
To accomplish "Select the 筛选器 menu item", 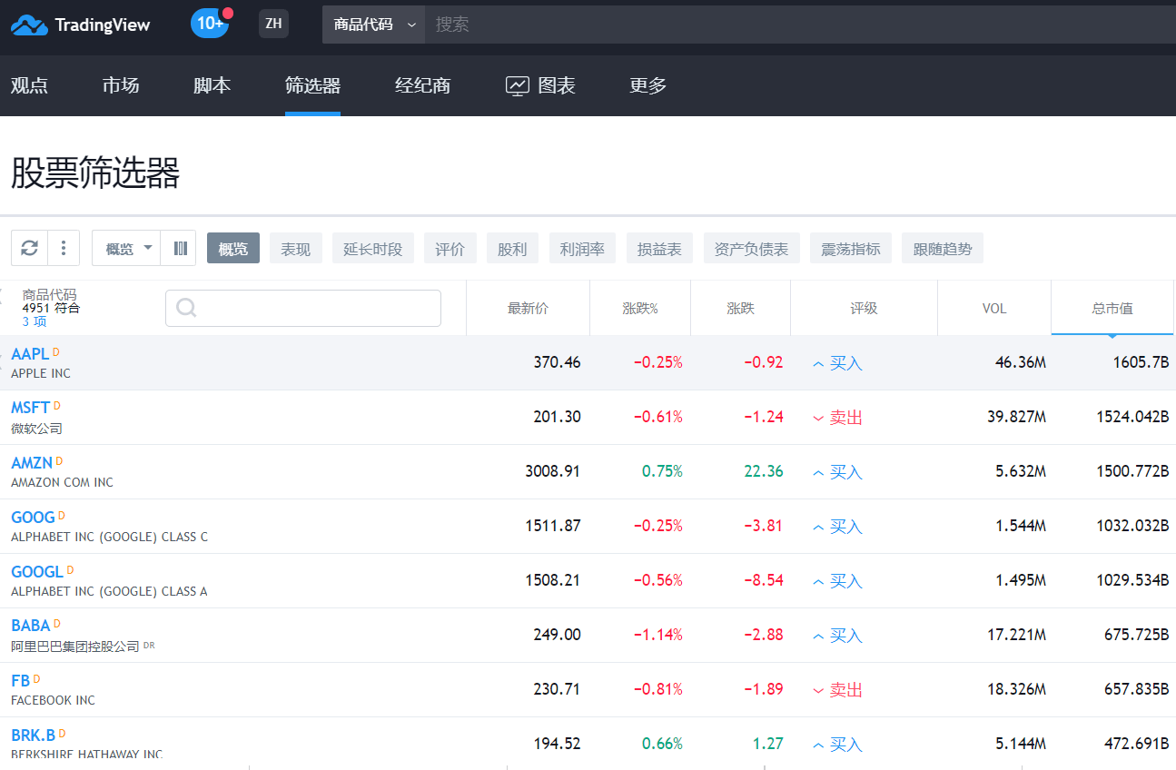I will tap(312, 85).
